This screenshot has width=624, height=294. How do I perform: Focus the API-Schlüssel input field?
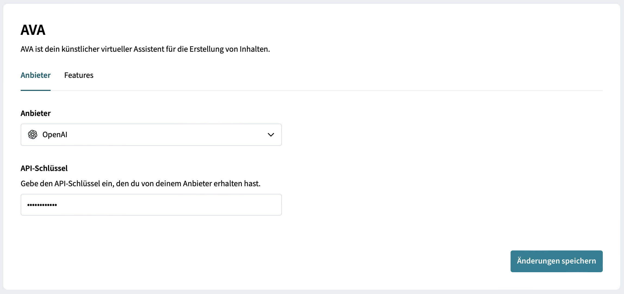[x=151, y=205]
